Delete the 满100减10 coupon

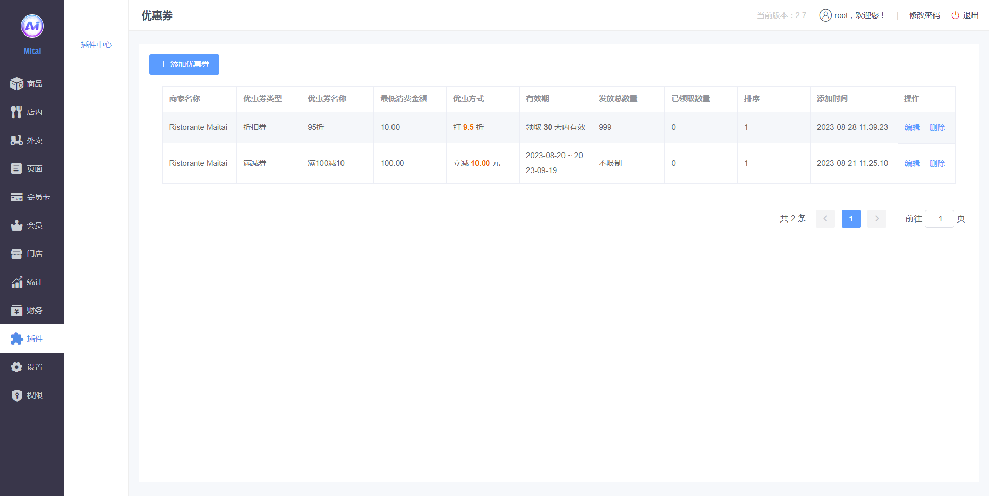tap(937, 164)
